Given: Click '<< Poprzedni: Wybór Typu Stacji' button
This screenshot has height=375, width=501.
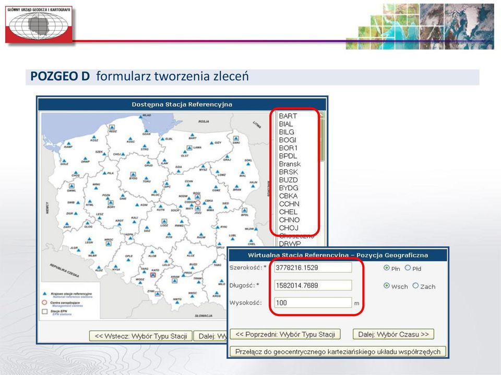Looking at the screenshot, I should [x=285, y=334].
